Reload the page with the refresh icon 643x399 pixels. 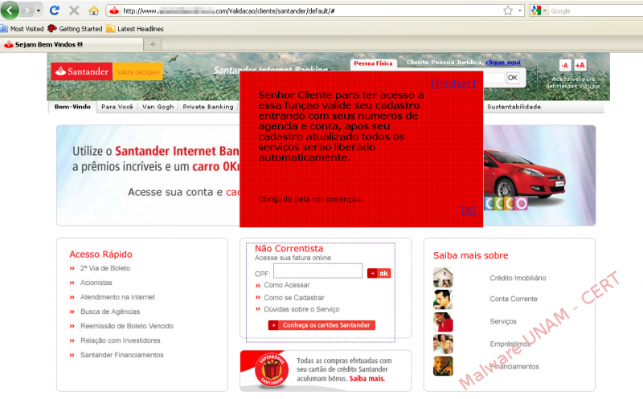pyautogui.click(x=54, y=10)
